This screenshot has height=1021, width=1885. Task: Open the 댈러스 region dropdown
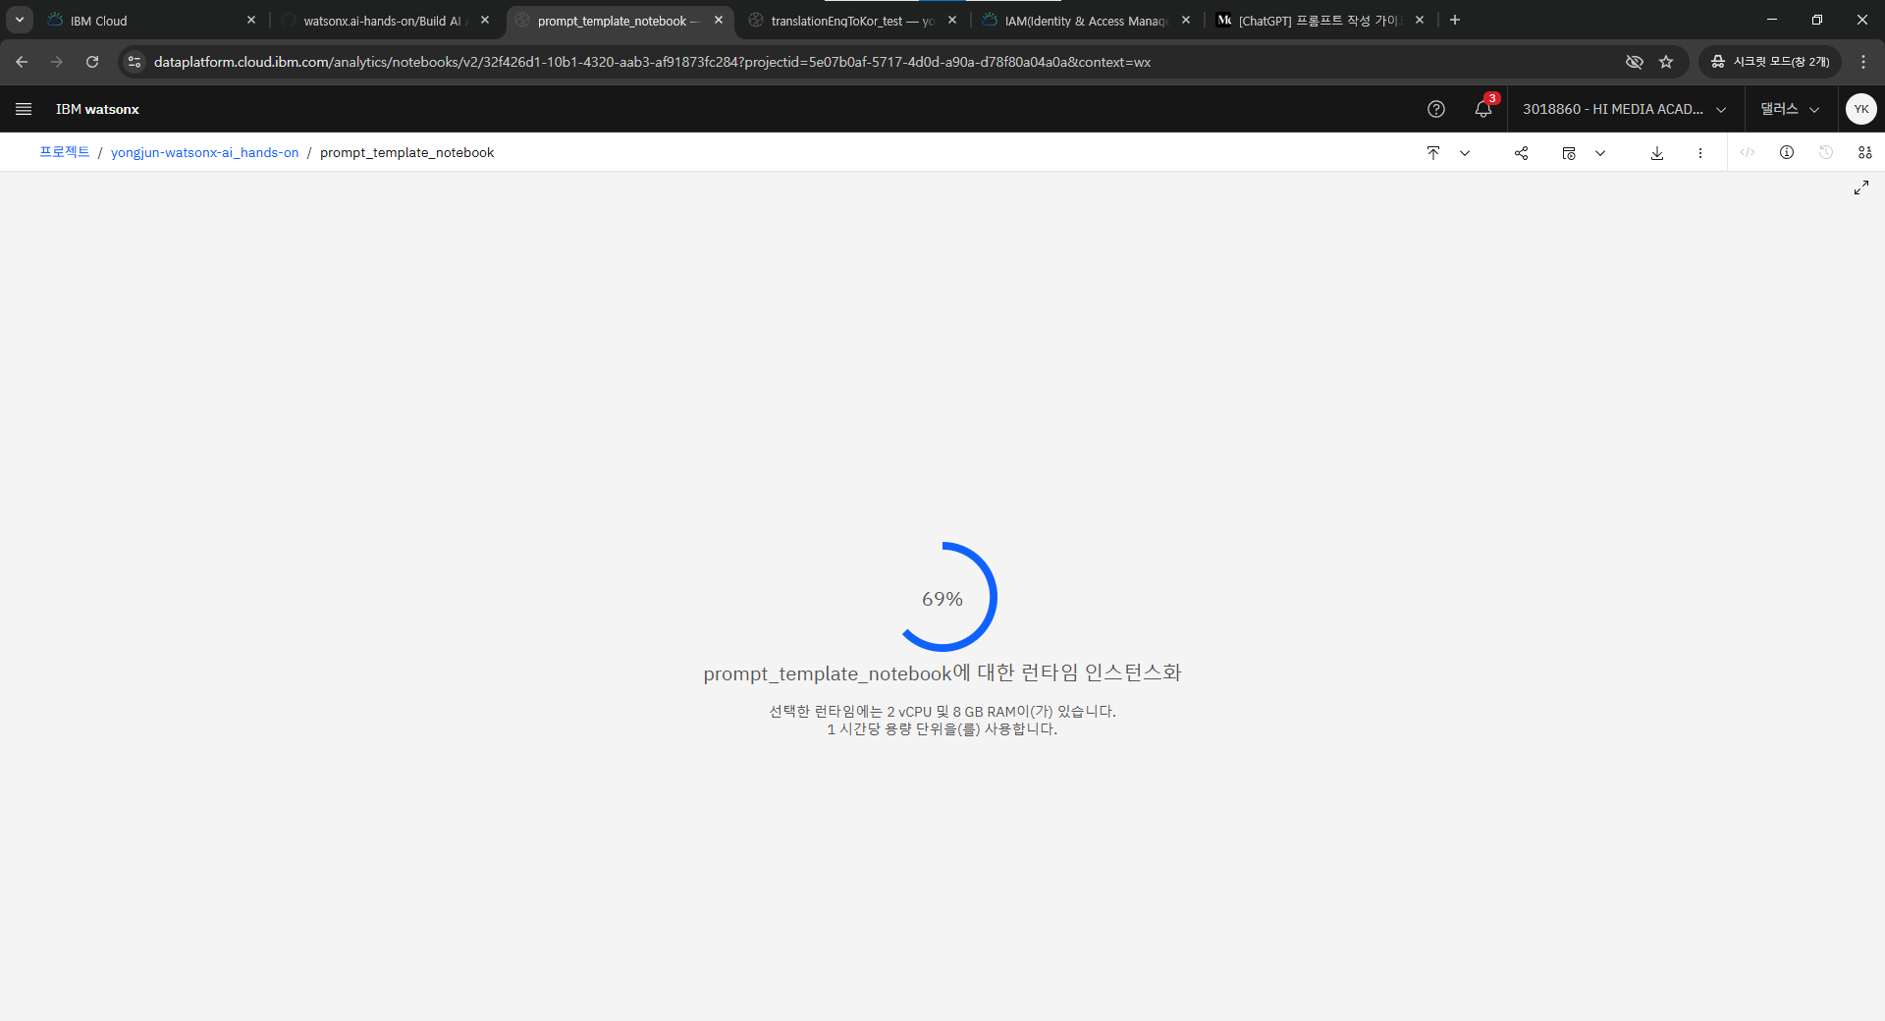1791,109
